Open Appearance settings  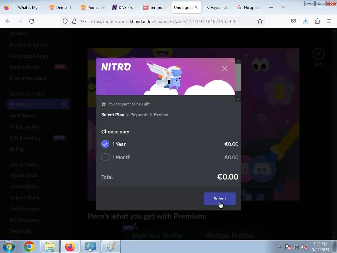pyautogui.click(x=23, y=175)
